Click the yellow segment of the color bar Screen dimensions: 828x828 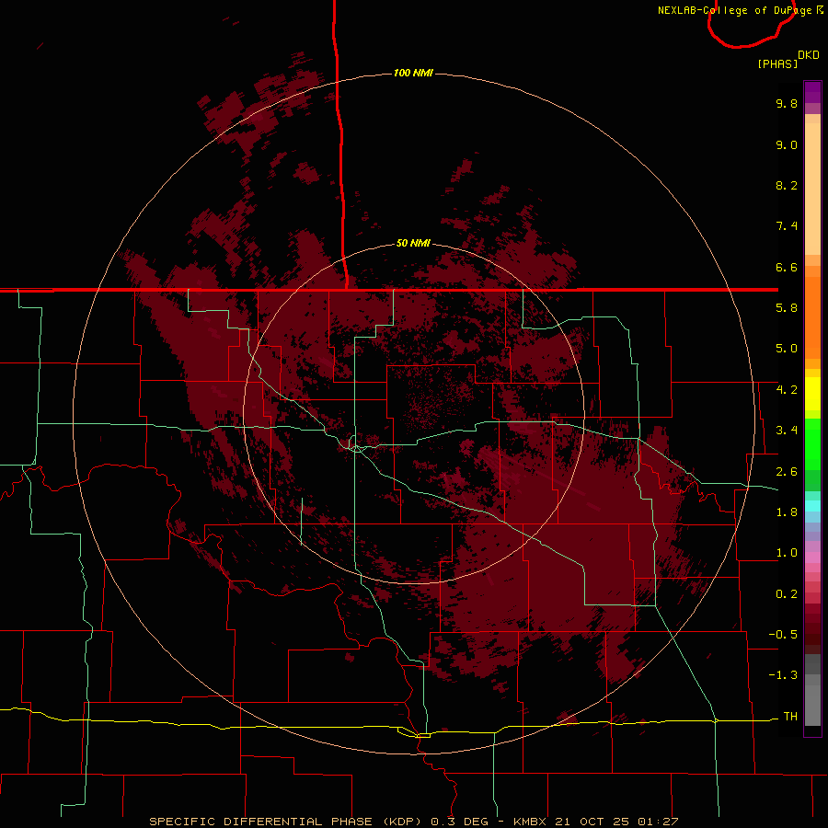[812, 394]
